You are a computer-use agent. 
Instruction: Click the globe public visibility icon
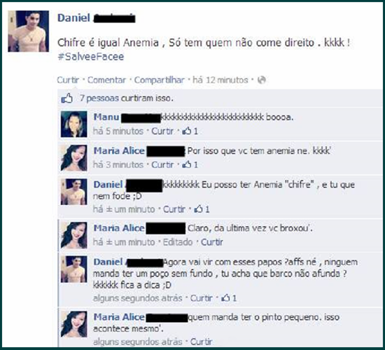coord(262,80)
